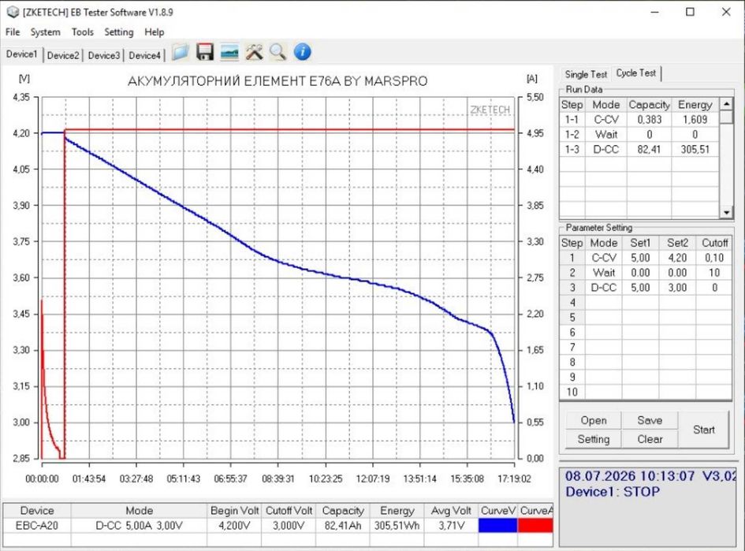745x551 pixels.
Task: Click energy value 305,51 in Run Data
Action: click(695, 149)
